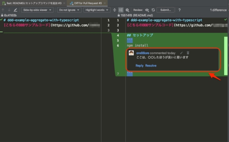The width and height of the screenshot is (229, 142).
Task: Edit comment with pencil icon
Action: [x=181, y=53]
